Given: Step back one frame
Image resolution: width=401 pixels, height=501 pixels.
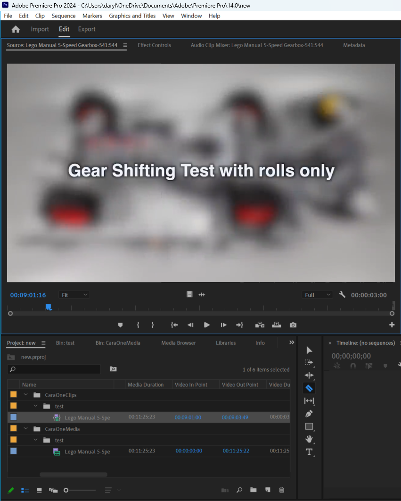Looking at the screenshot, I should click(x=190, y=325).
